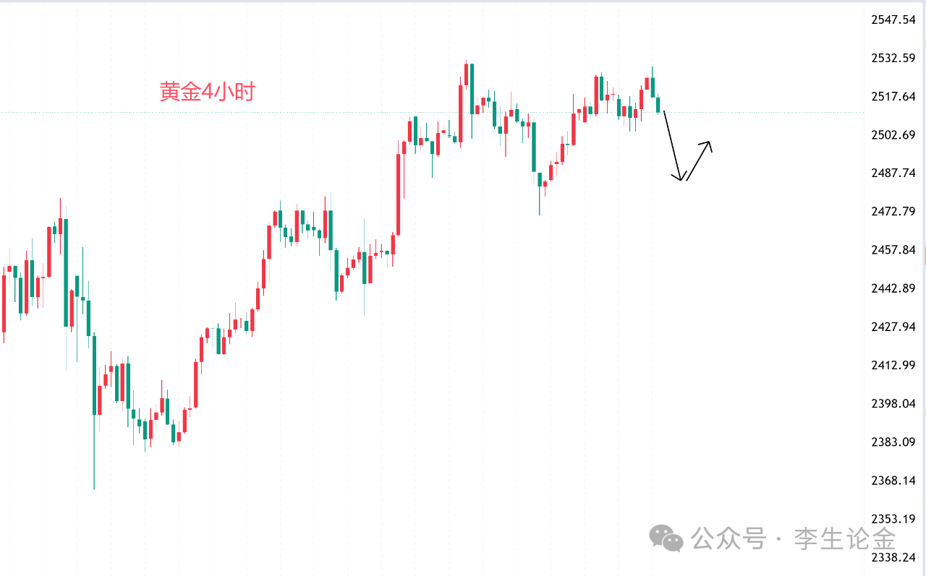Click the 2368.14 price axis label
This screenshot has height=576, width=926.
893,480
